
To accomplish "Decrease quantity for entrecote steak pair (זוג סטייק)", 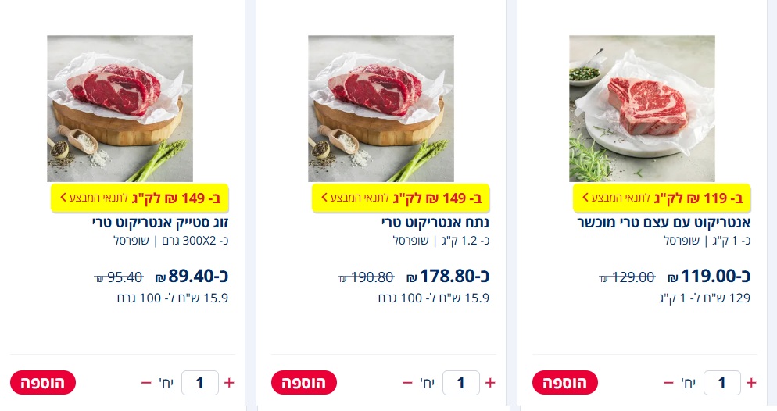I will (146, 383).
